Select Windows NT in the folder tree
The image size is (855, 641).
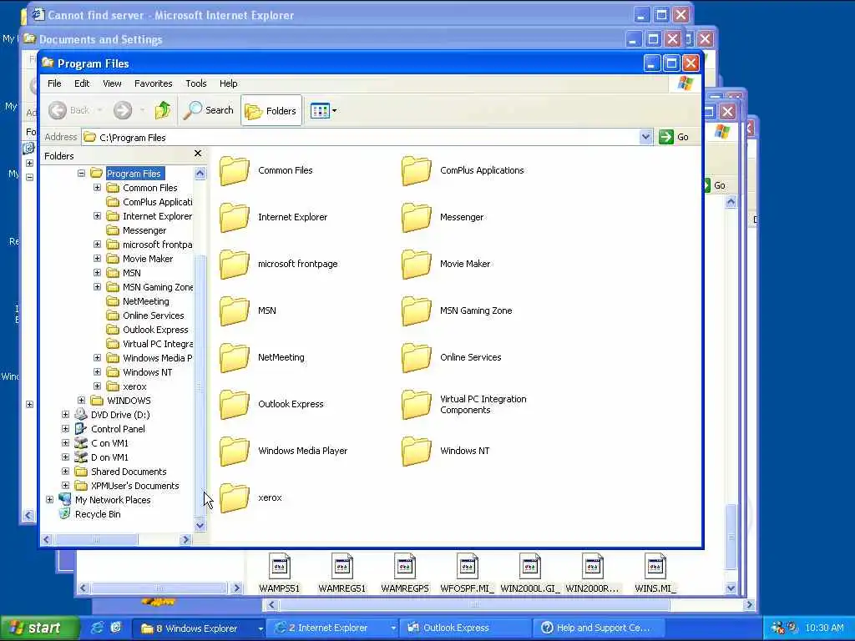[x=147, y=372]
